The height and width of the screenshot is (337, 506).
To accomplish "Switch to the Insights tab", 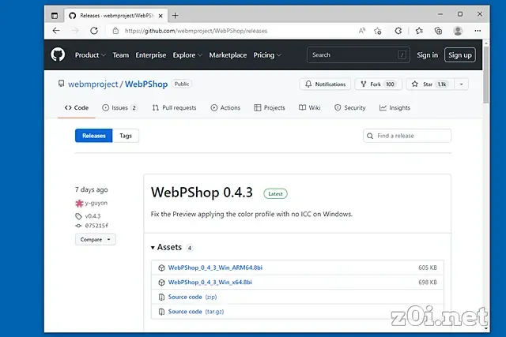I will (x=395, y=107).
